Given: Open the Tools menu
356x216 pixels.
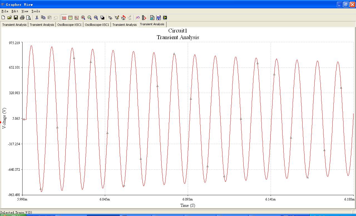Looking at the screenshot, I should [36, 11].
